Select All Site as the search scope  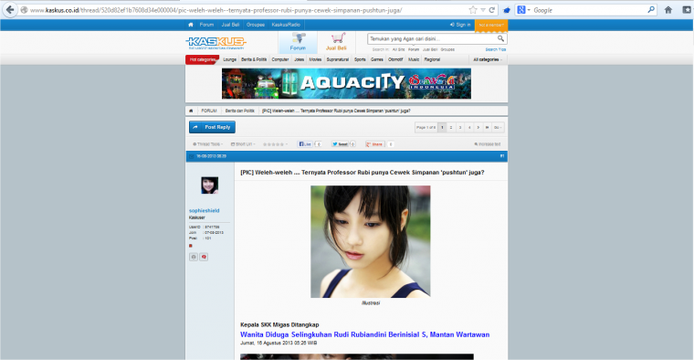(x=398, y=49)
